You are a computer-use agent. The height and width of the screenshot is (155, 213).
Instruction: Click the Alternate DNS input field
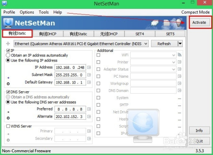[x=70, y=116]
